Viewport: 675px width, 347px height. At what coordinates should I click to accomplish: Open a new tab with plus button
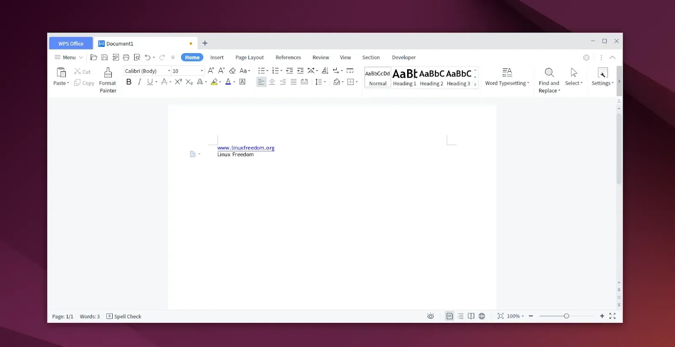coord(205,43)
